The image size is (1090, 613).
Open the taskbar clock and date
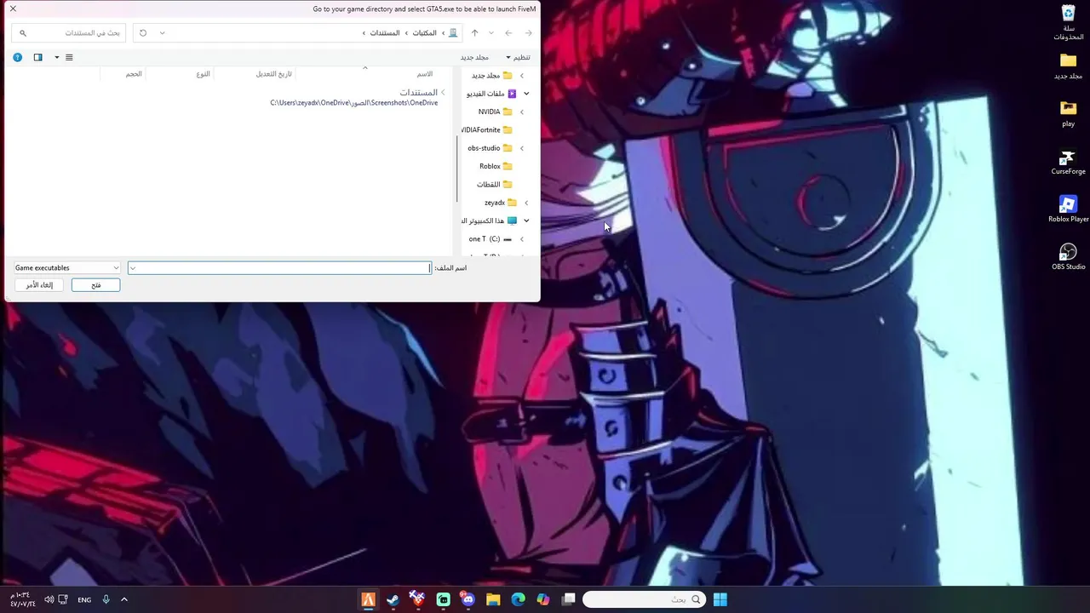point(23,599)
